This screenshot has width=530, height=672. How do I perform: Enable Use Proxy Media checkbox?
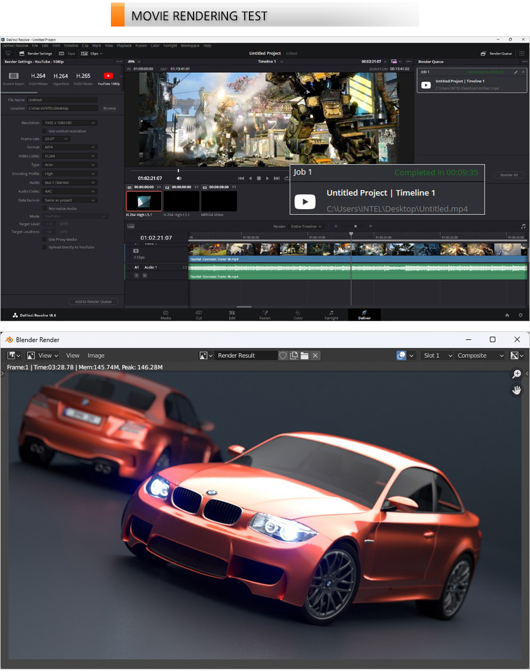click(44, 239)
